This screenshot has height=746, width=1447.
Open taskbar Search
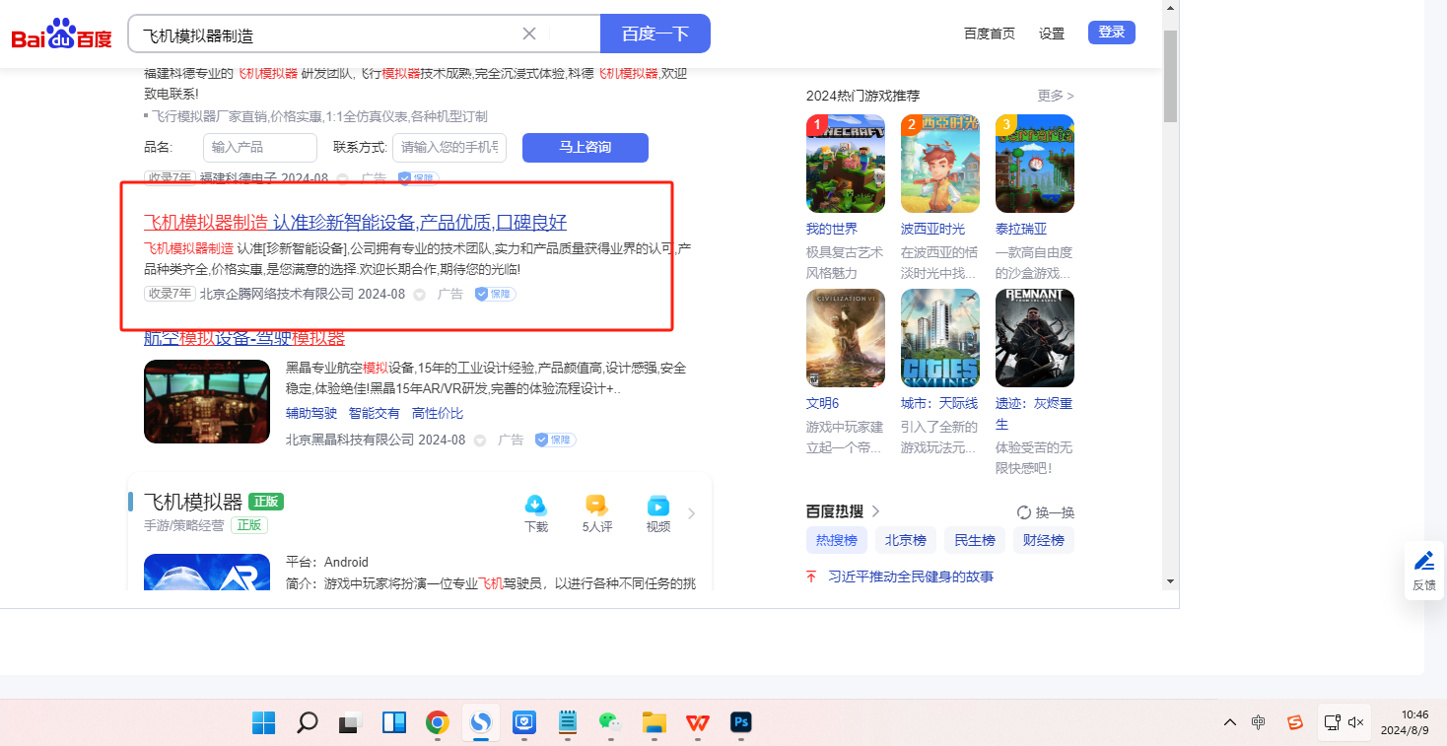click(308, 723)
